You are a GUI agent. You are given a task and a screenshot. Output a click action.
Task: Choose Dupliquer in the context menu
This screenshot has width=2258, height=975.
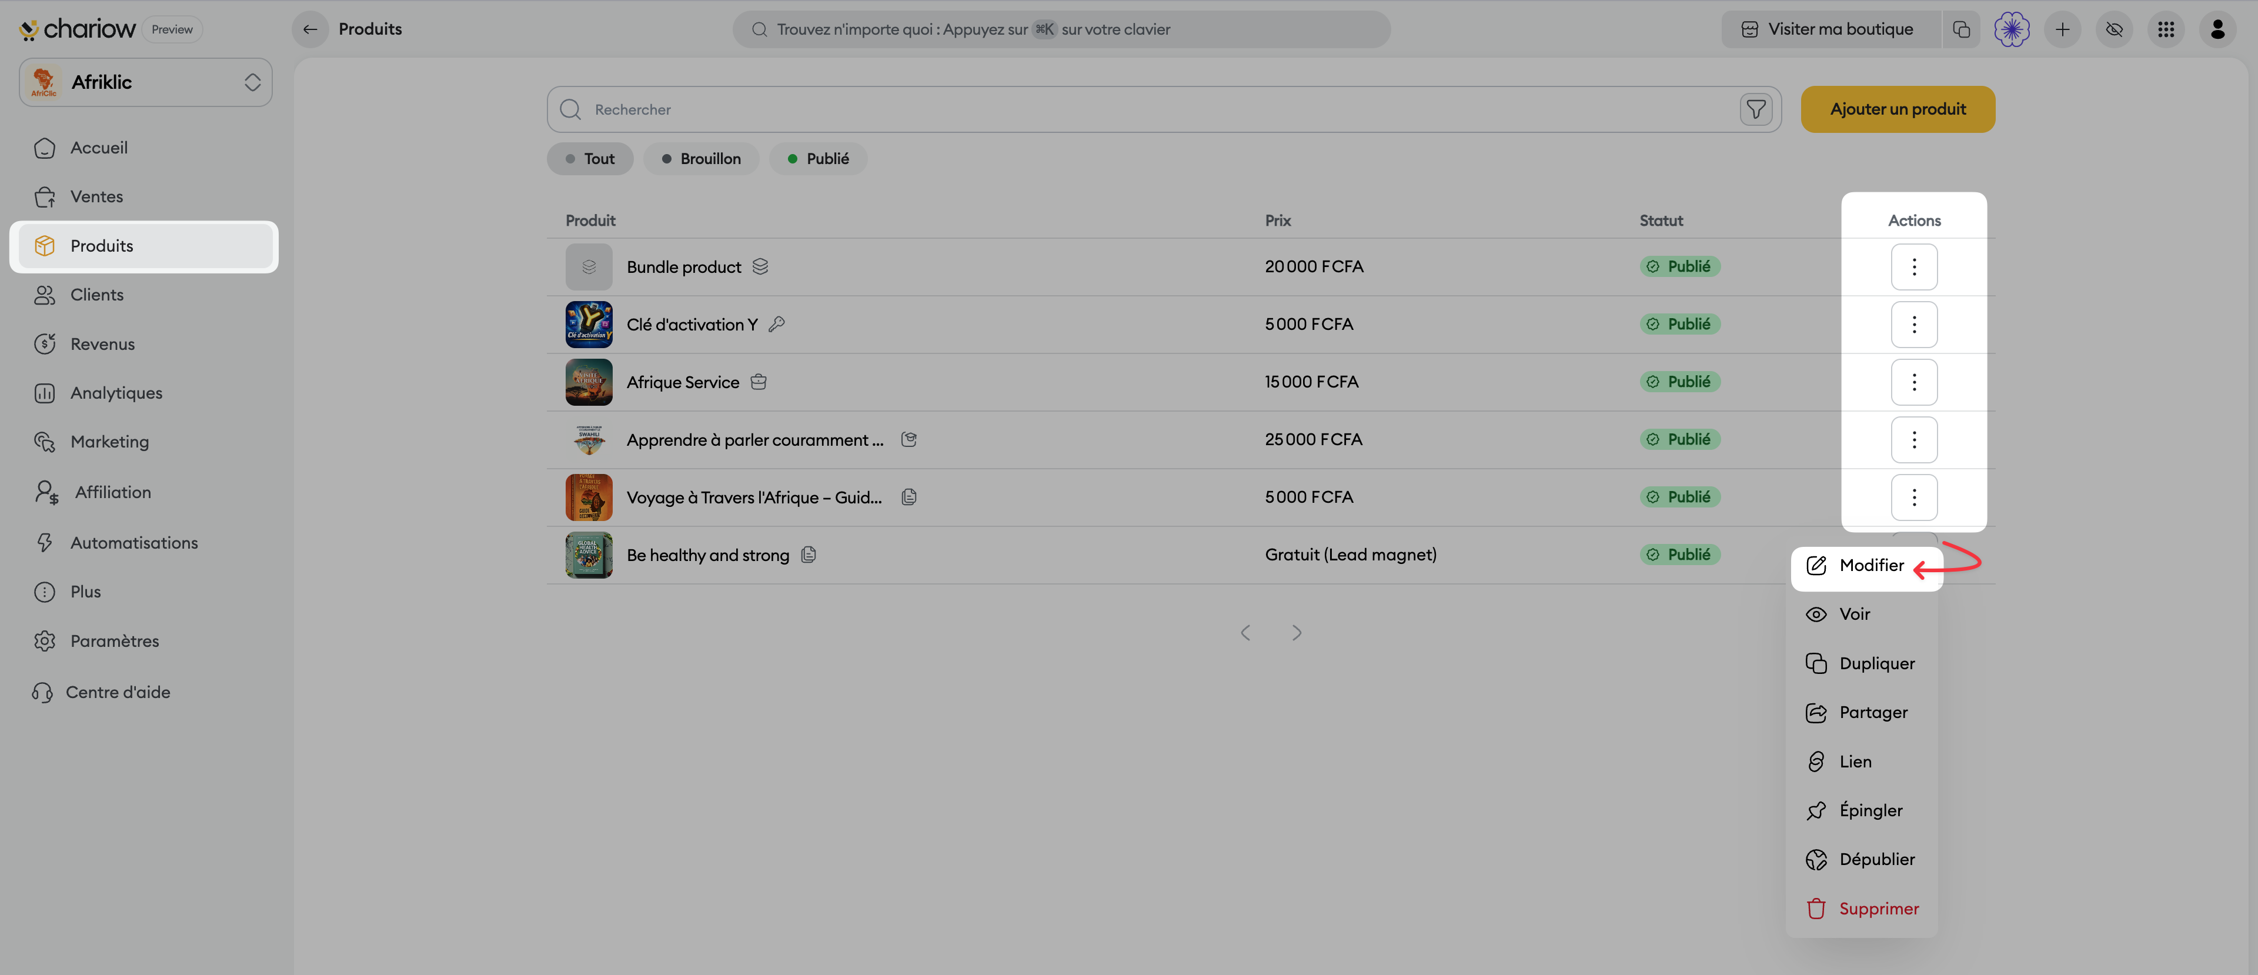coord(1863,663)
